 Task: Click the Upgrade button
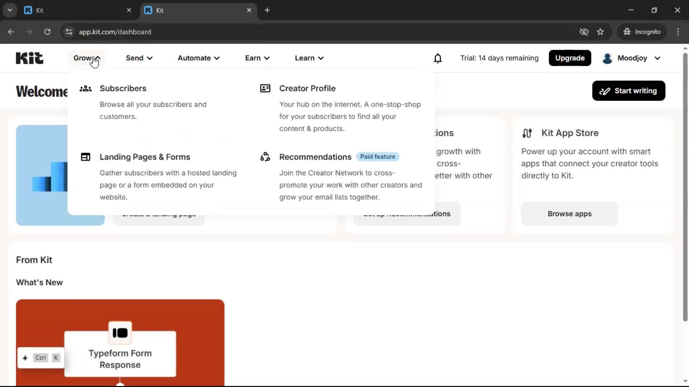570,58
